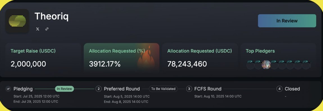Click the Pledging step checkmark icon
The width and height of the screenshot is (323, 111).
click(x=8, y=89)
